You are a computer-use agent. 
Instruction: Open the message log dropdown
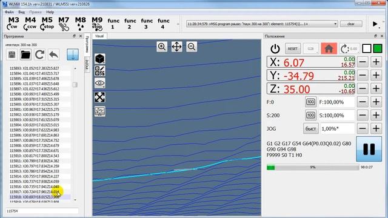335,24
